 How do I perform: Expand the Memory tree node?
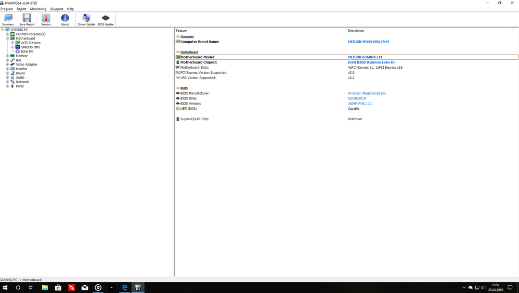point(7,56)
